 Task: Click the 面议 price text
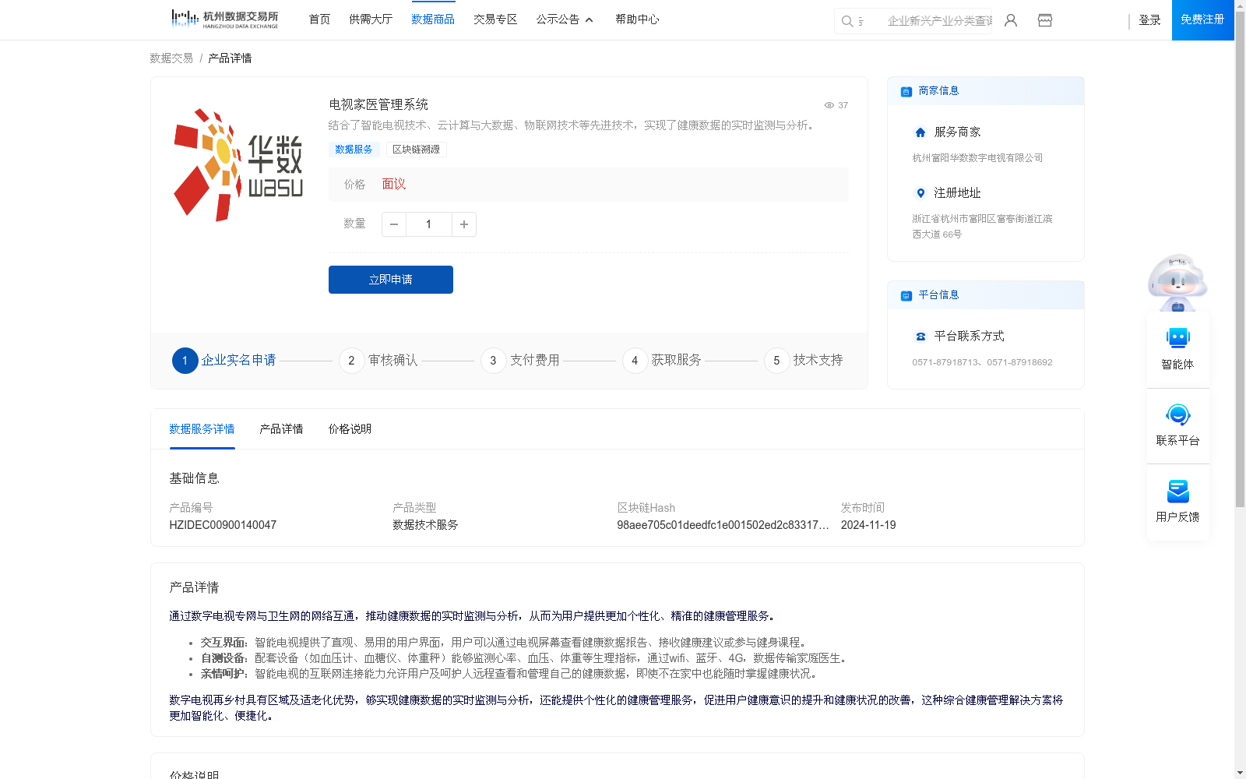[394, 185]
